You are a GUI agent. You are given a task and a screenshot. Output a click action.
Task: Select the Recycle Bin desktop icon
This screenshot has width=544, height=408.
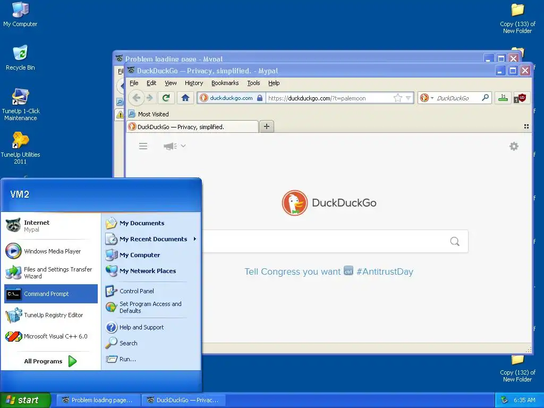click(x=20, y=58)
